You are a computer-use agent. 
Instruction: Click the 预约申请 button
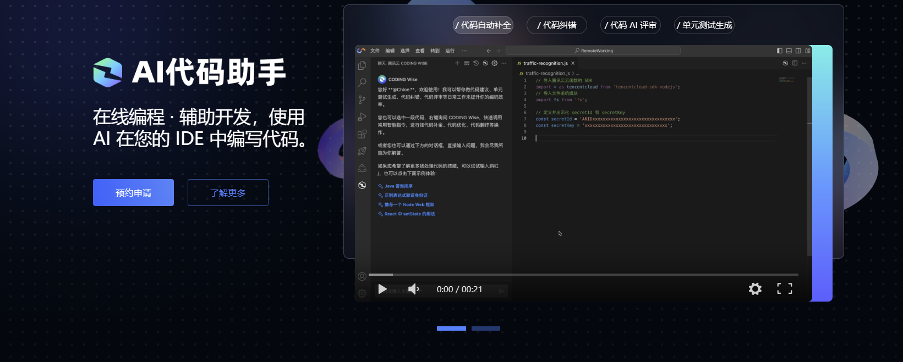click(133, 193)
